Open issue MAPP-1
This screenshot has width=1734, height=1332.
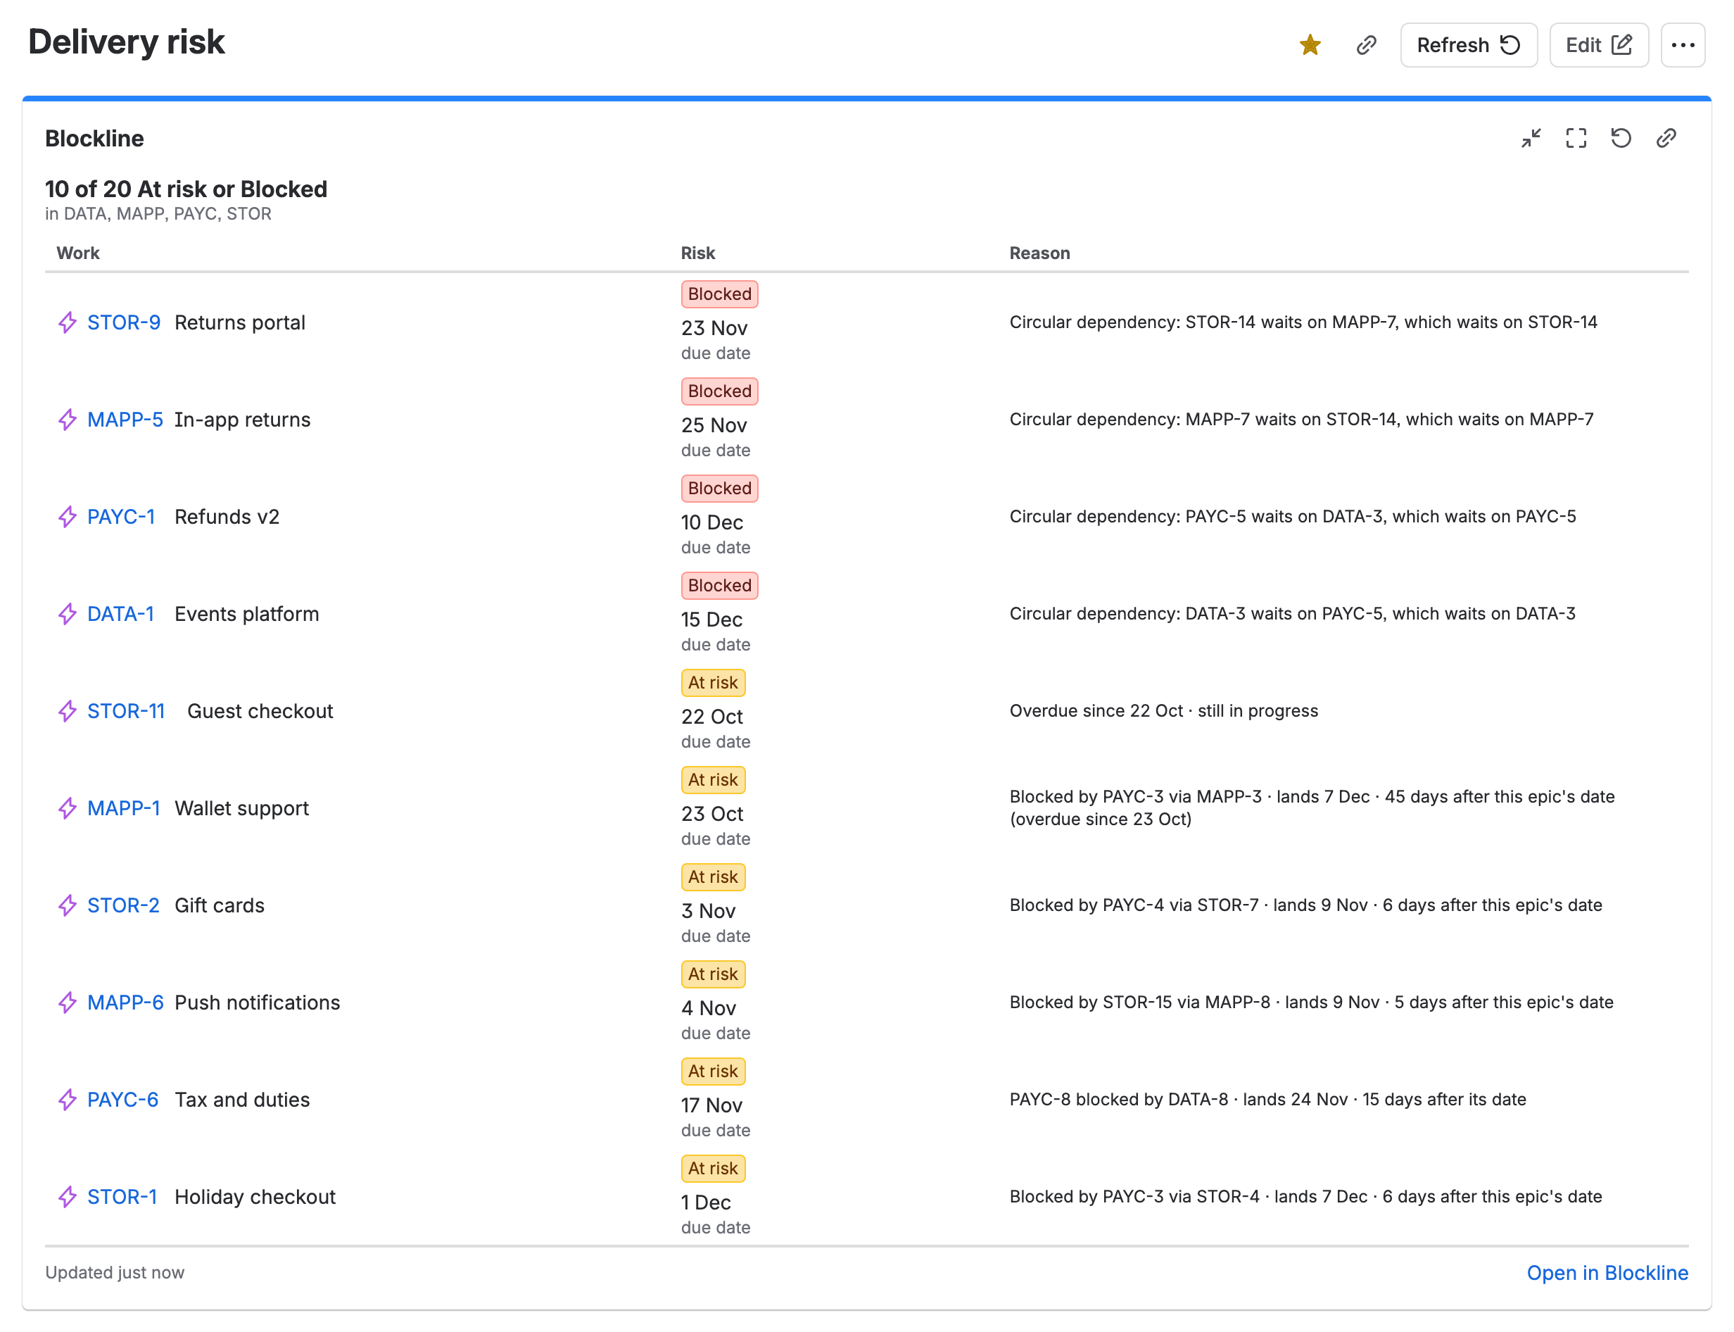pos(124,808)
